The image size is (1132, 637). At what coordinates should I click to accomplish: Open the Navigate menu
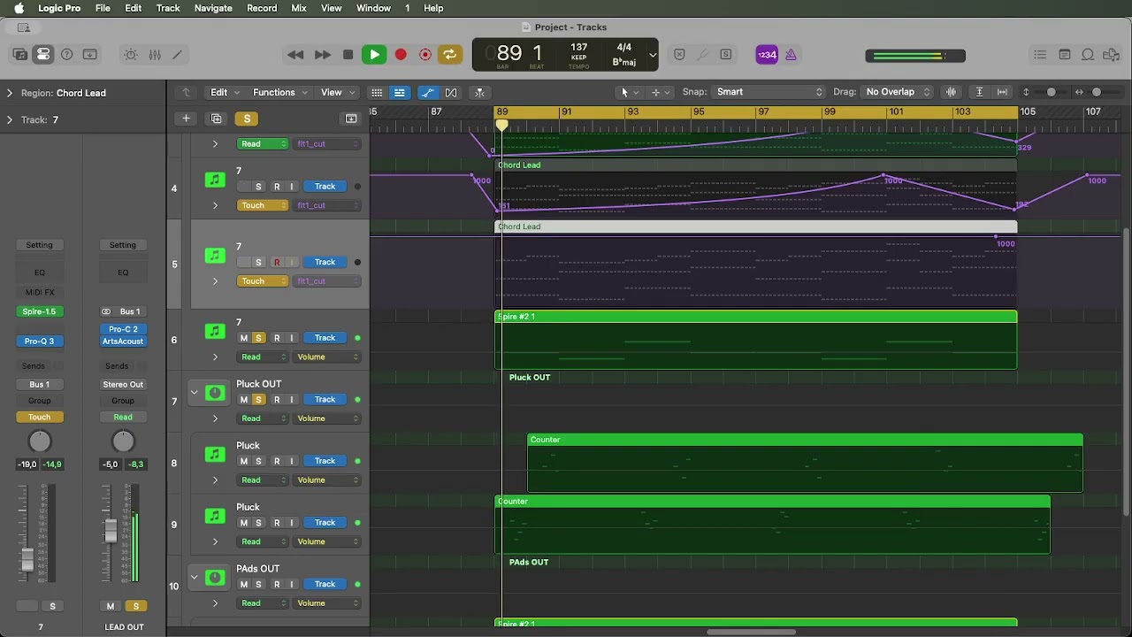213,8
